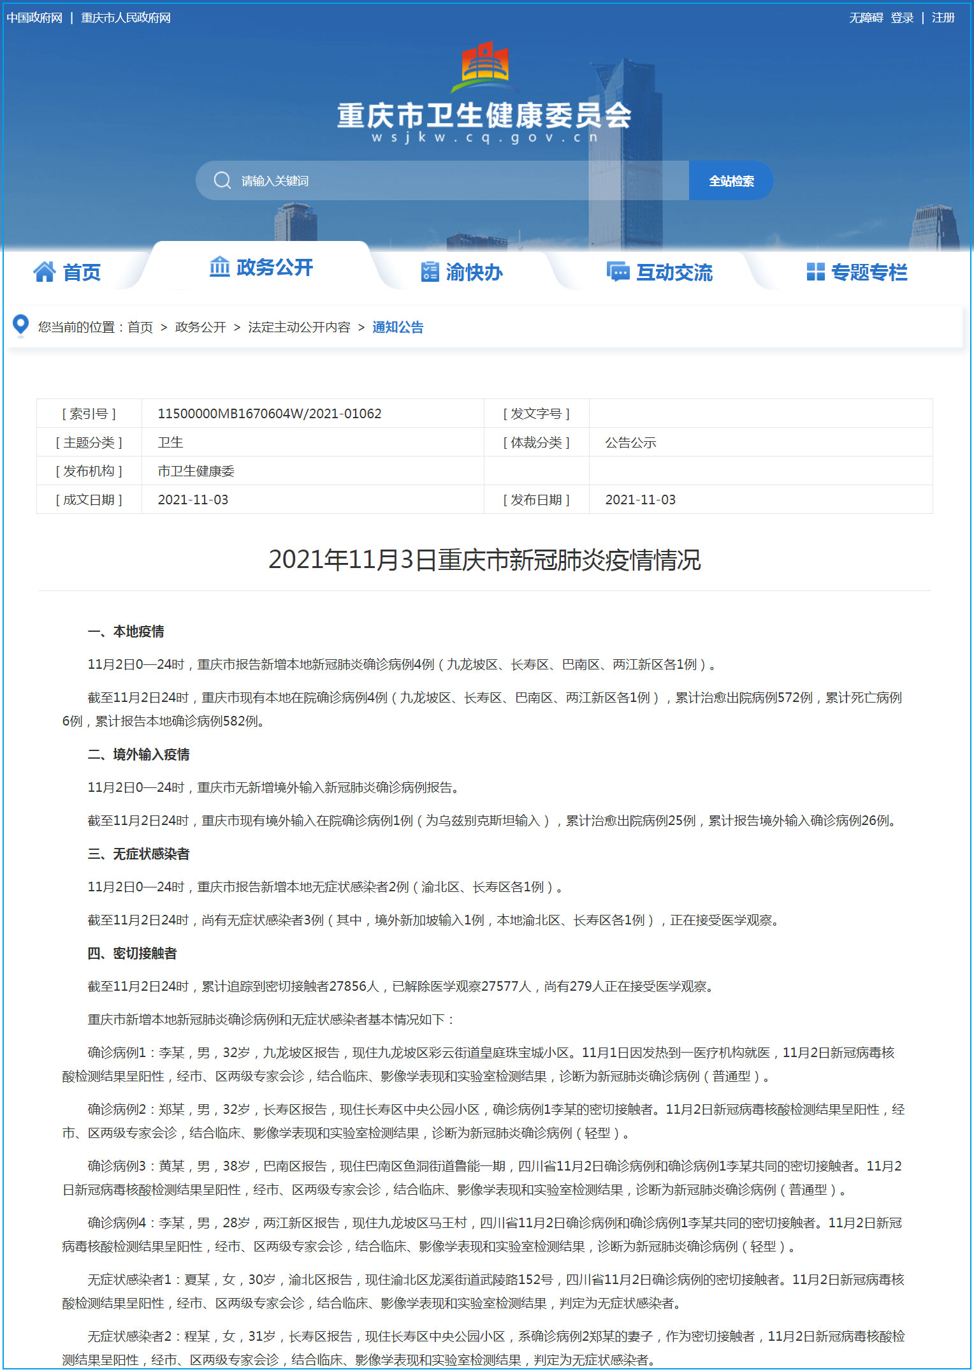Click the grid icon beside 专题专栏
The image size is (974, 1372).
[815, 272]
